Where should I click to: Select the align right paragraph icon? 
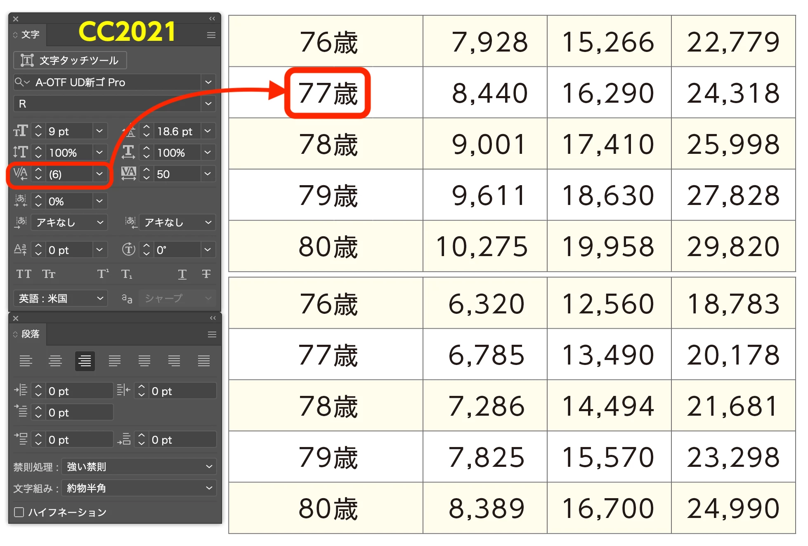click(85, 361)
